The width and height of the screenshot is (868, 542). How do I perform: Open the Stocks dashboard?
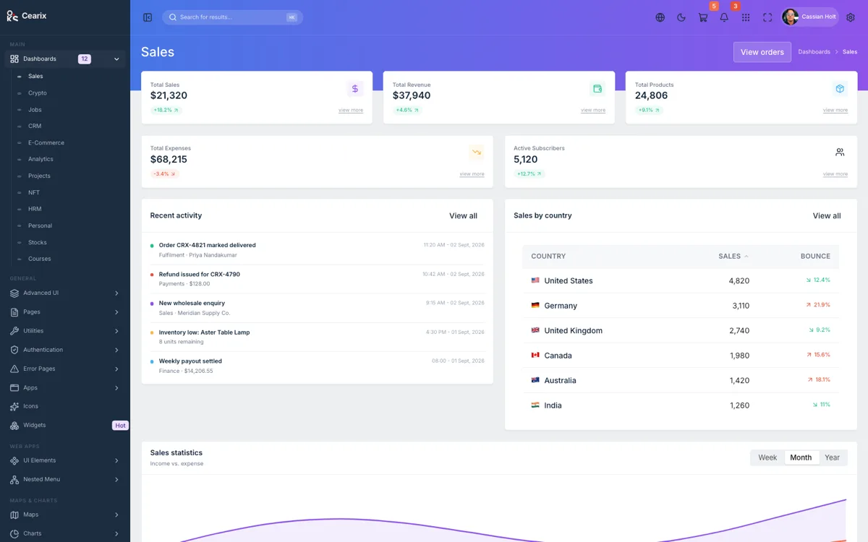tap(38, 243)
